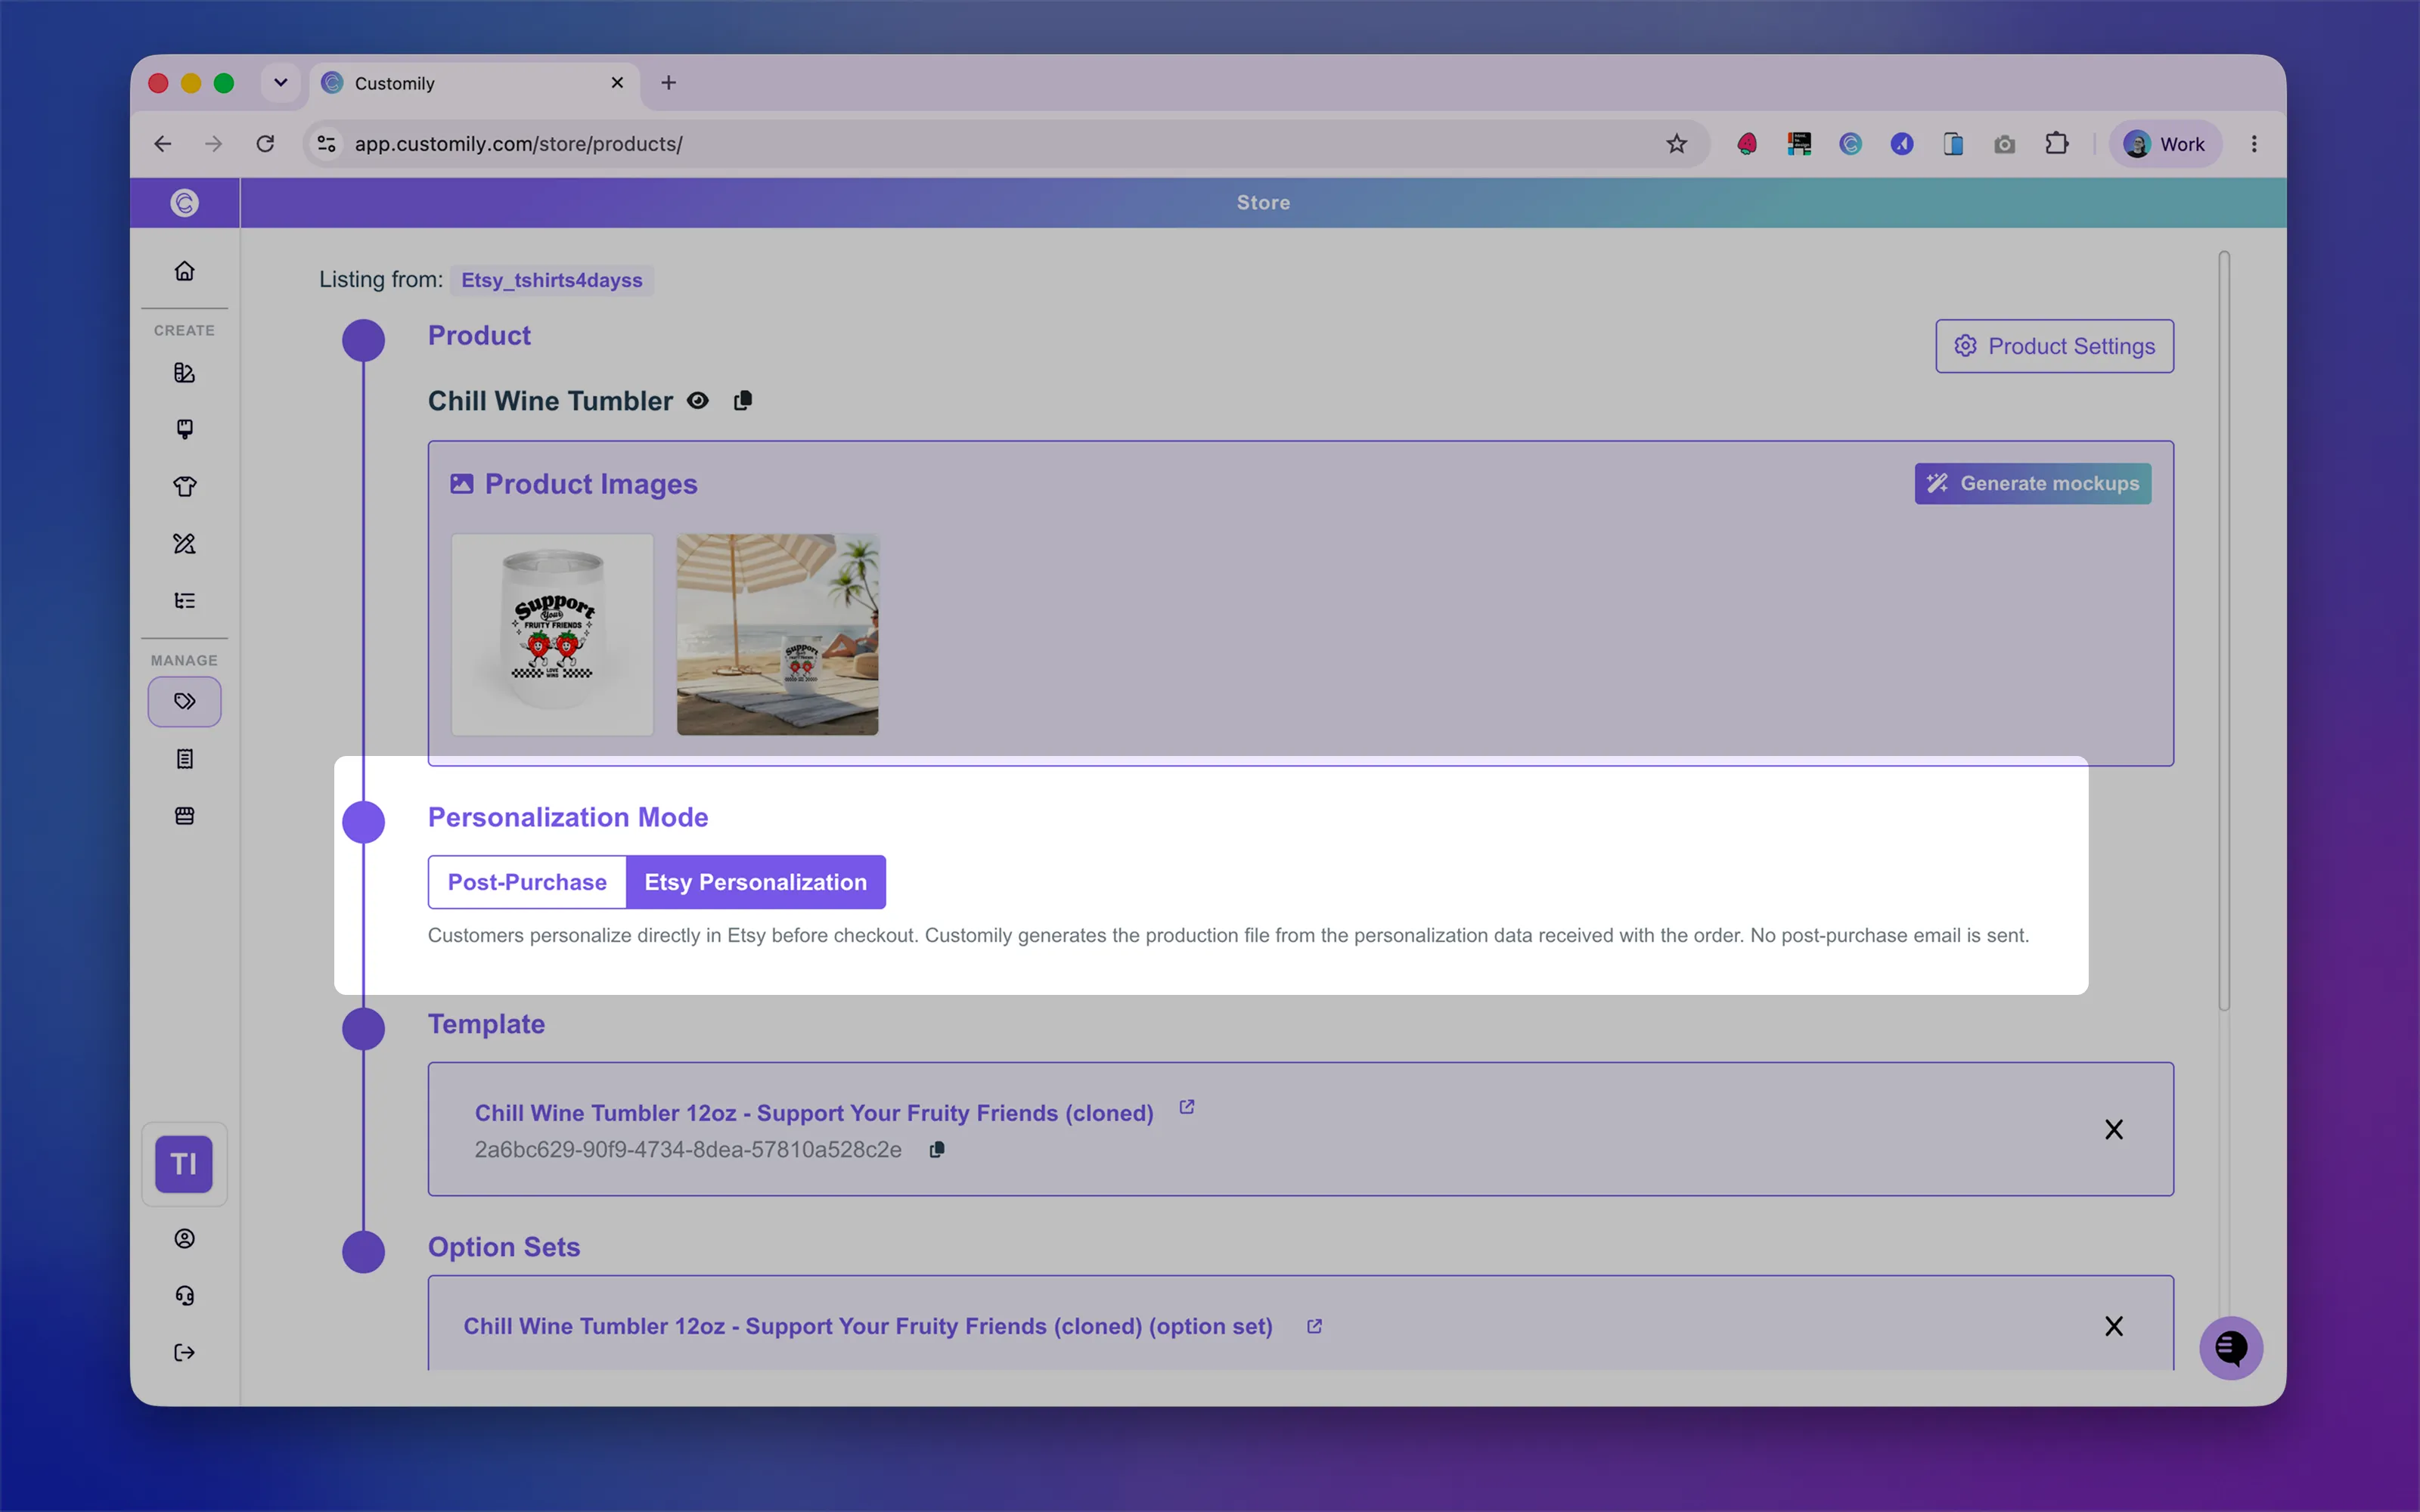Image resolution: width=2420 pixels, height=1512 pixels.
Task: Select the beach scene mockup thumbnail
Action: (778, 635)
